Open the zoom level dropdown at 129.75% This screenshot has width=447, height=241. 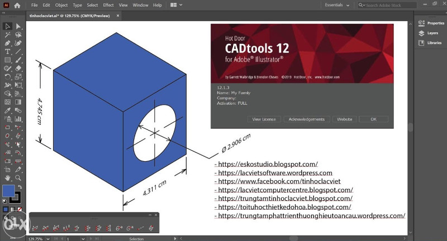click(48, 239)
